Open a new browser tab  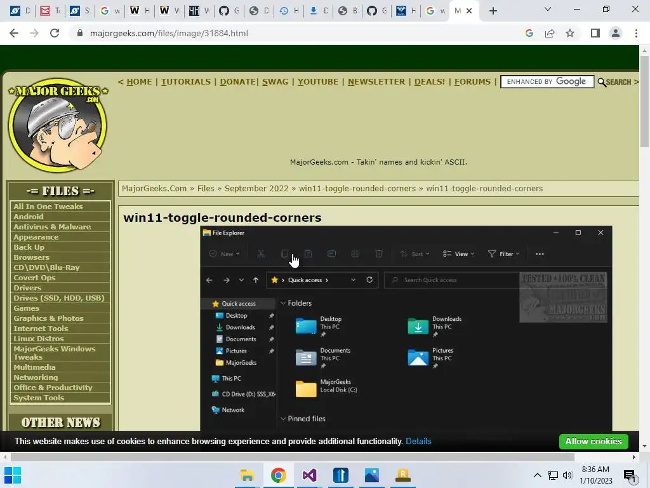493,11
